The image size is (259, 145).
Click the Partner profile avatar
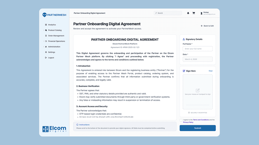[x=201, y=13]
